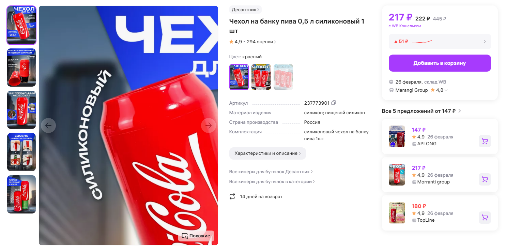Expand all 5 offers from 147 ₽
The image size is (506, 251).
click(421, 111)
